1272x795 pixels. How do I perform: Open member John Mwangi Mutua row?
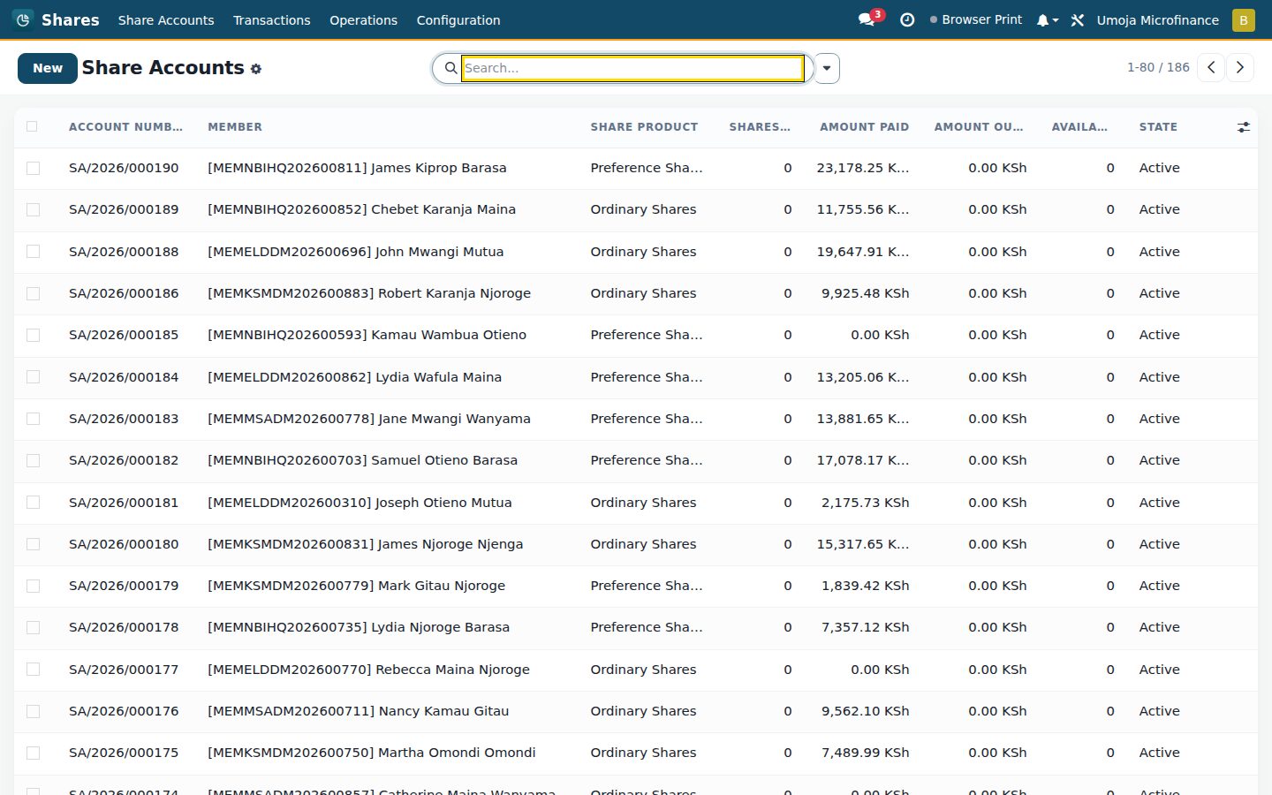point(355,252)
